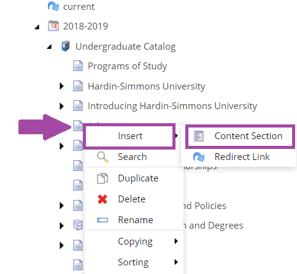Image resolution: width=297 pixels, height=274 pixels.
Task: Choose Rename from the context menu
Action: [x=136, y=220]
